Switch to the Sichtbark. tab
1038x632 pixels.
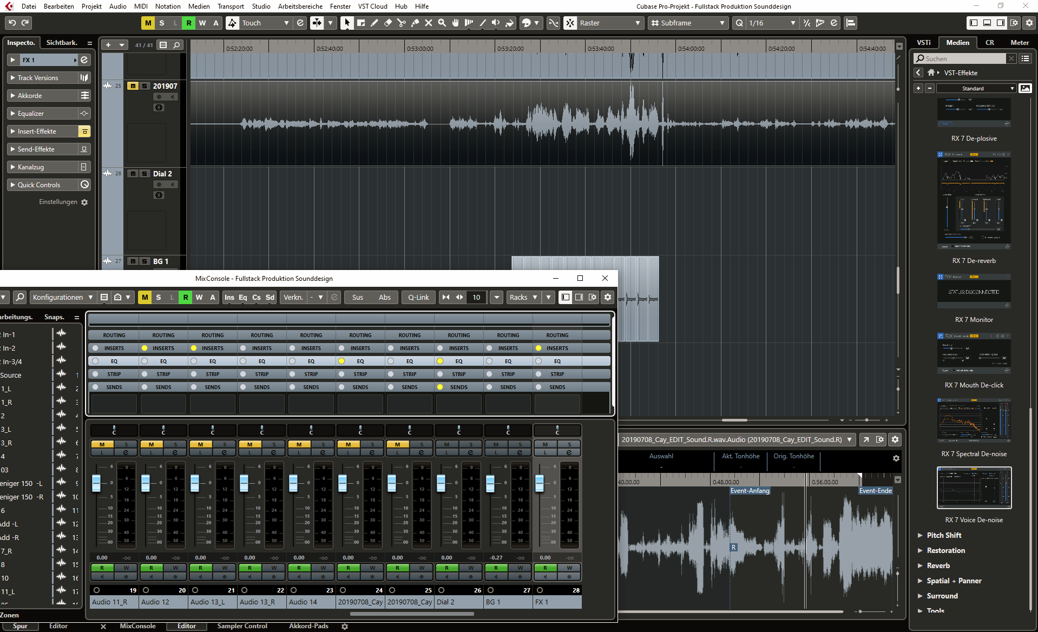pos(62,42)
